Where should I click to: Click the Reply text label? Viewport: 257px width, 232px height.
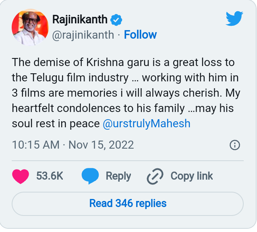click(118, 176)
